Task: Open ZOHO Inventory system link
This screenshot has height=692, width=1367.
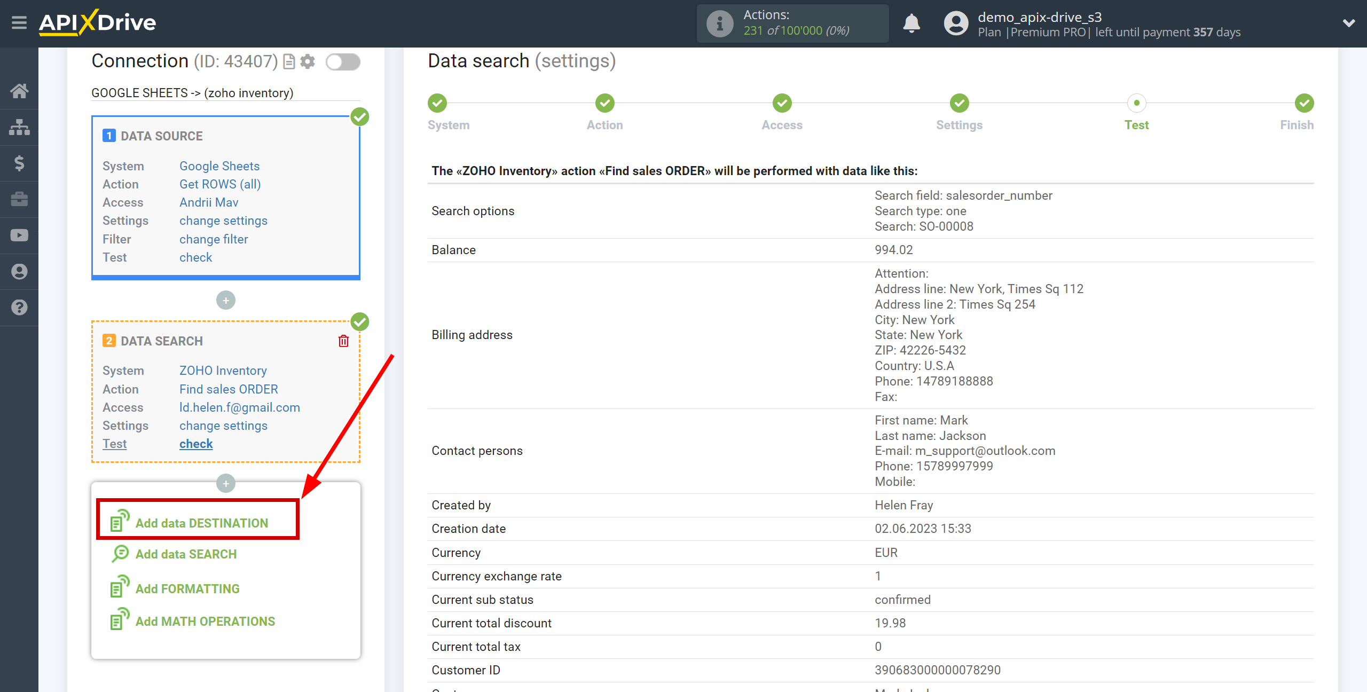Action: [x=223, y=371]
